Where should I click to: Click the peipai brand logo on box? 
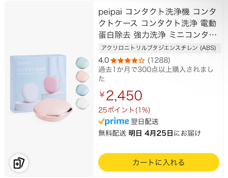pos(23,63)
